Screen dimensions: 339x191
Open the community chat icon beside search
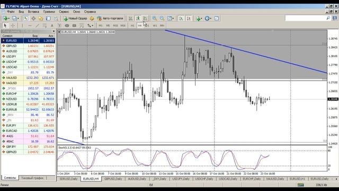pos(335,18)
